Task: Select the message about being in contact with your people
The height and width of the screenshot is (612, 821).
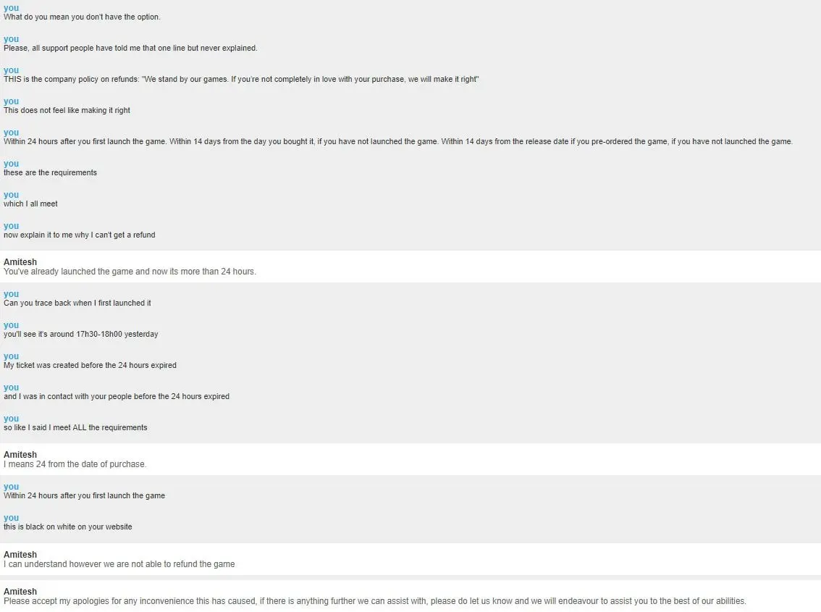Action: [x=116, y=396]
